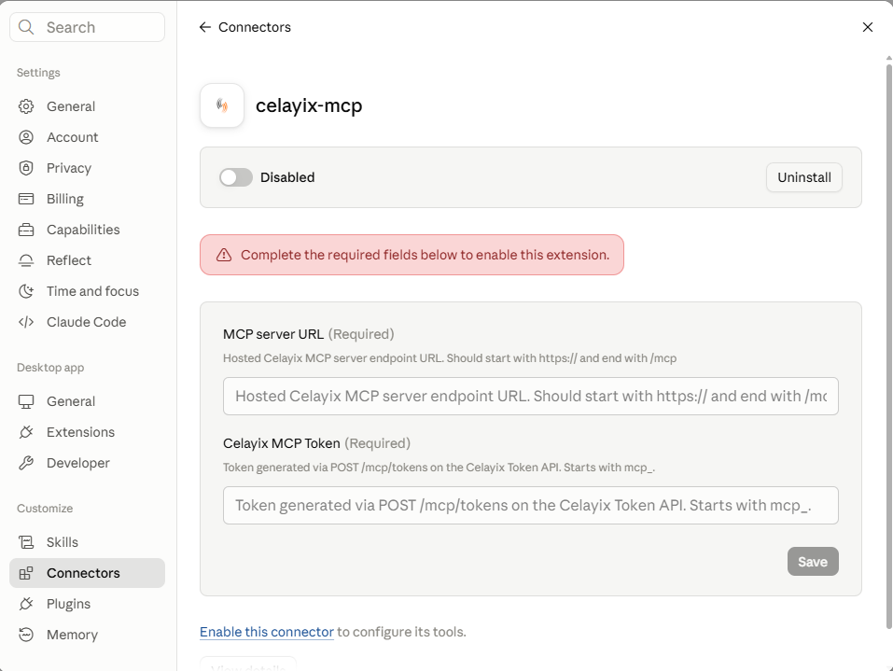Click the Extensions plug icon
Image resolution: width=893 pixels, height=671 pixels.
point(26,432)
